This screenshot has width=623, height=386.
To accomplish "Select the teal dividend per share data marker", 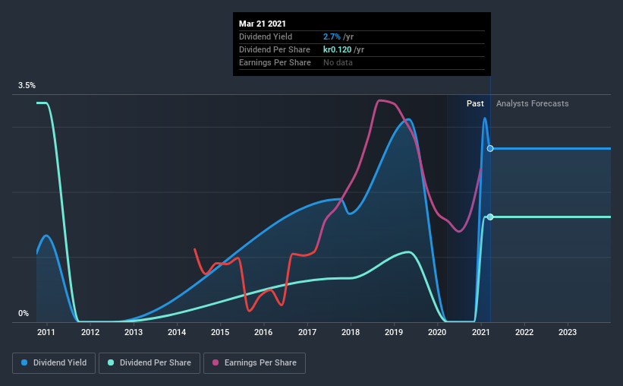I will pyautogui.click(x=490, y=217).
